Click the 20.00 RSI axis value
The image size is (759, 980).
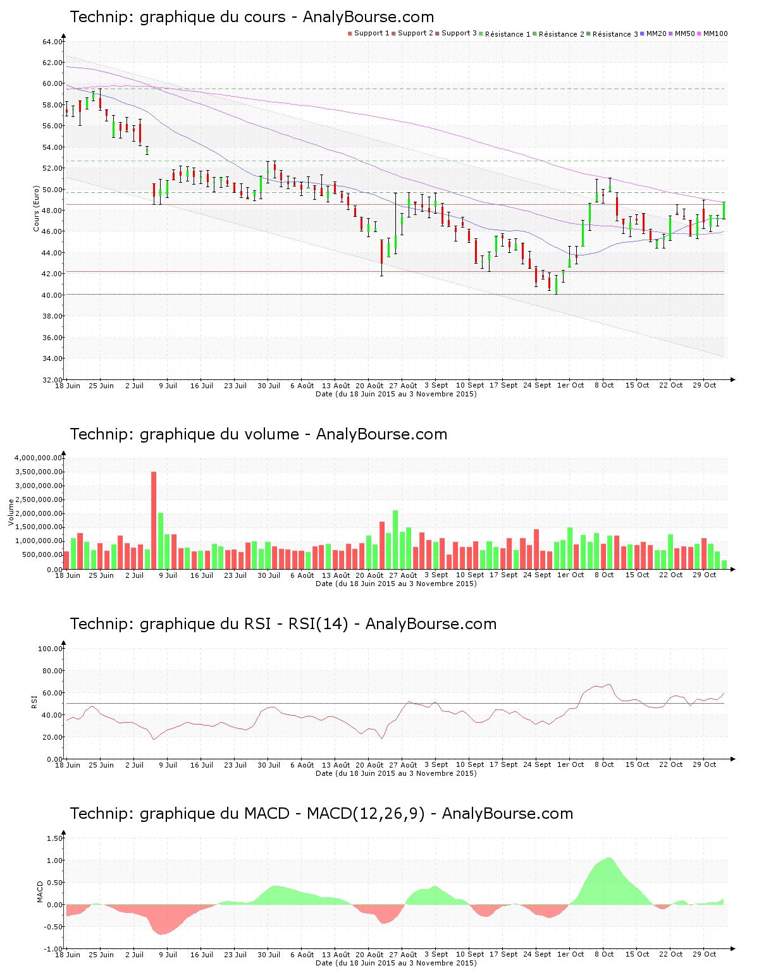52,737
